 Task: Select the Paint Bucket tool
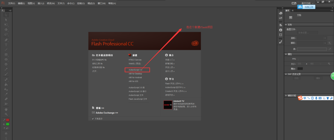pos(6,85)
